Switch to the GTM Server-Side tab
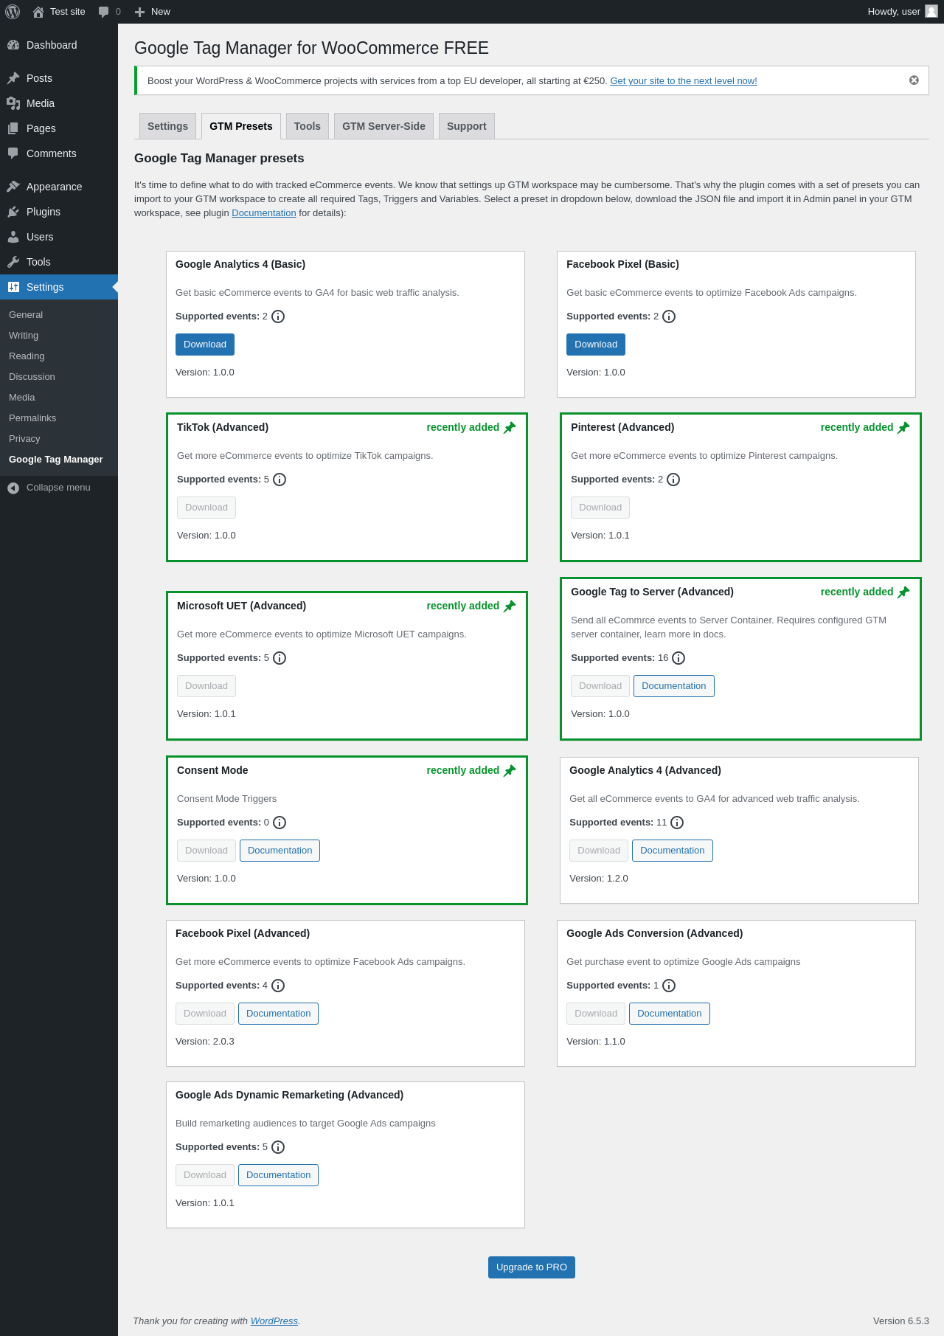Viewport: 944px width, 1336px height. 383,126
